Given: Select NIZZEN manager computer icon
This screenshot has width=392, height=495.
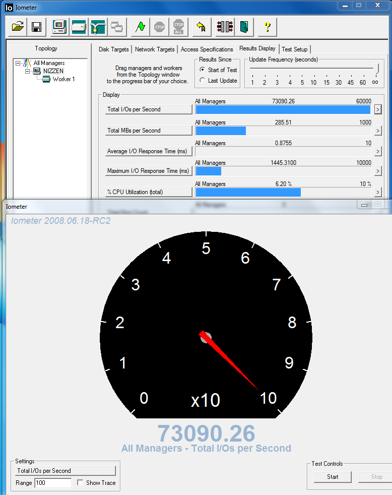Looking at the screenshot, I should point(37,71).
